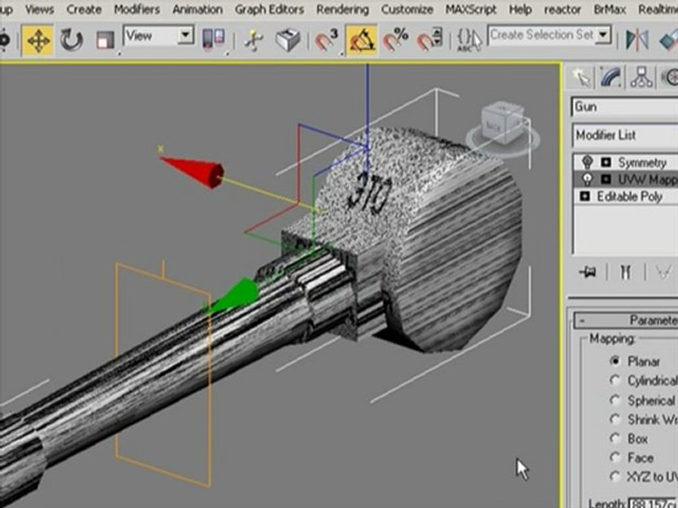The height and width of the screenshot is (508, 678).
Task: Collapse the Parameters rollout
Action: [626, 320]
